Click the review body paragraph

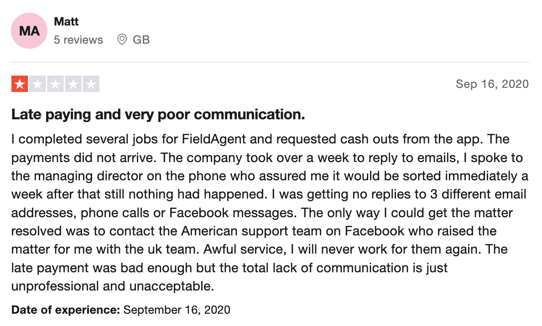[x=270, y=213]
